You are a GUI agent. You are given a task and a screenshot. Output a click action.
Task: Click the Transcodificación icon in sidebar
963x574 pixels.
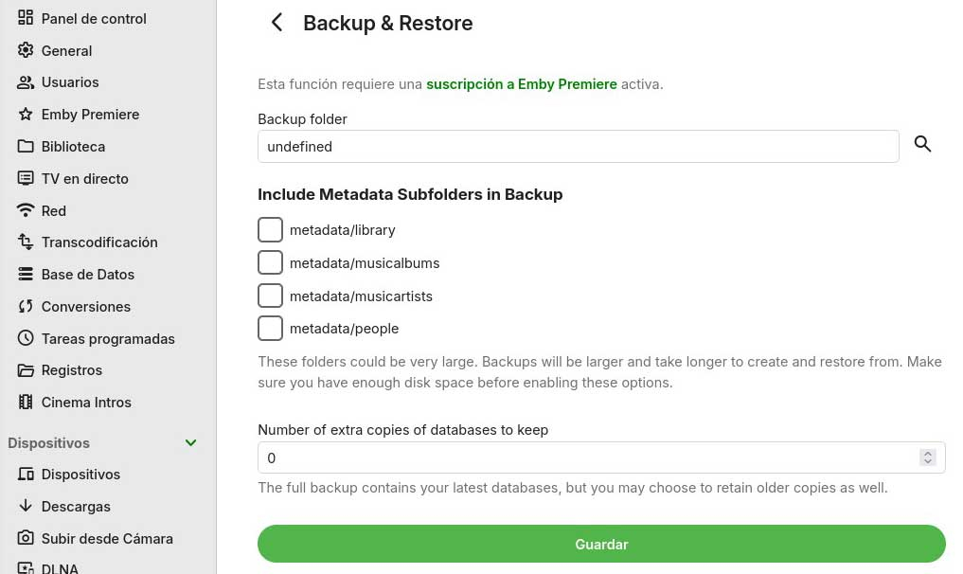pyautogui.click(x=26, y=242)
